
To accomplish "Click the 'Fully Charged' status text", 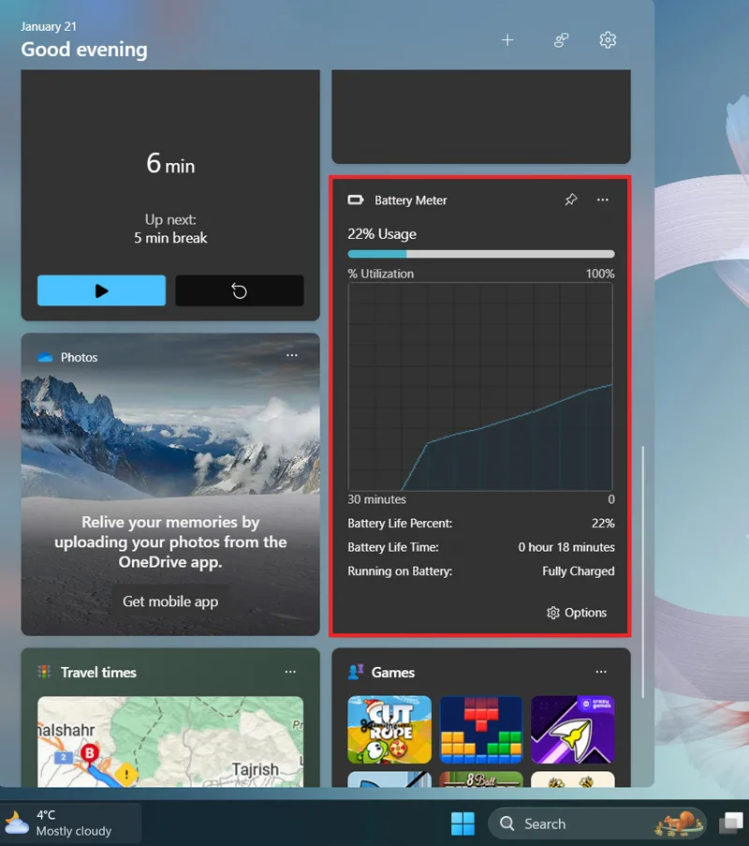I will click(x=578, y=571).
